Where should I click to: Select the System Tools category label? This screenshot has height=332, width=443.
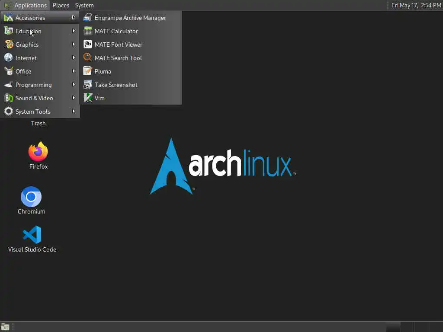33,112
